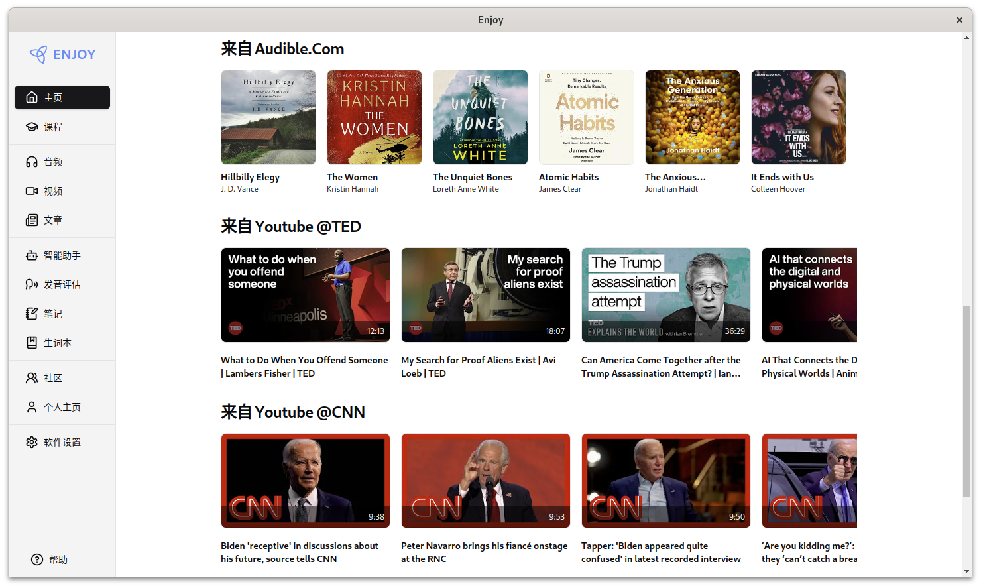Open The Women book cover
The height and width of the screenshot is (588, 981).
[x=375, y=117]
